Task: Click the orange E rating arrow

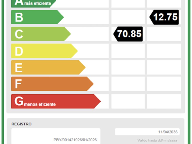Action: [x=48, y=67]
